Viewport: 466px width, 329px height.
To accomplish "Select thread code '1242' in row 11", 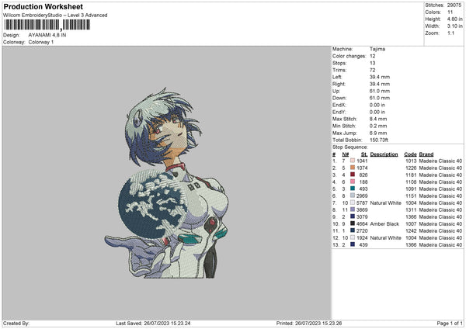I will (x=411, y=231).
